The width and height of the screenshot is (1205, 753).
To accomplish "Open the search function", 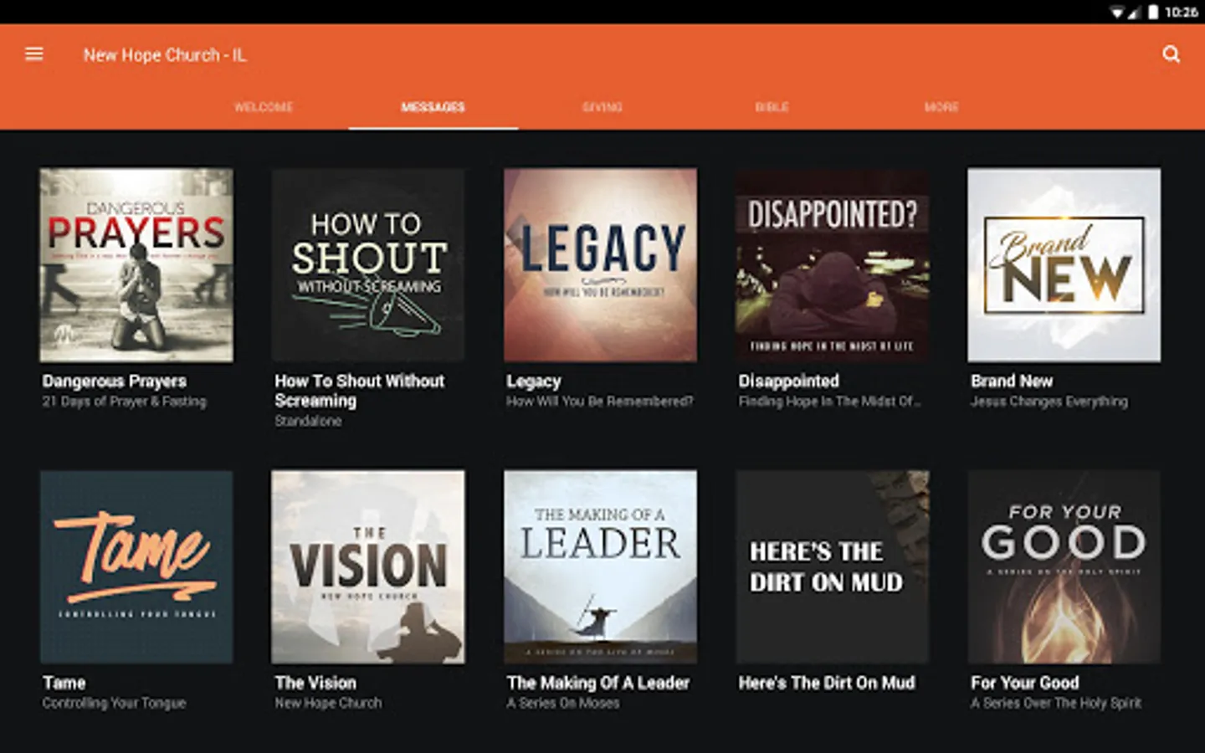I will (x=1170, y=54).
